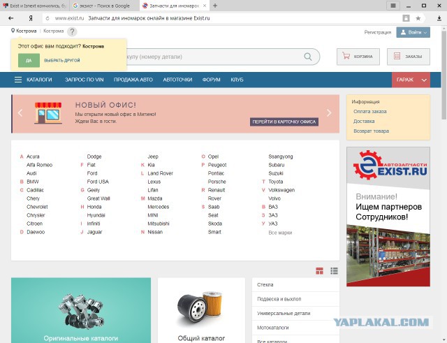Open АВТОТОЧКИ menu item
The image size is (447, 343).
pos(177,80)
